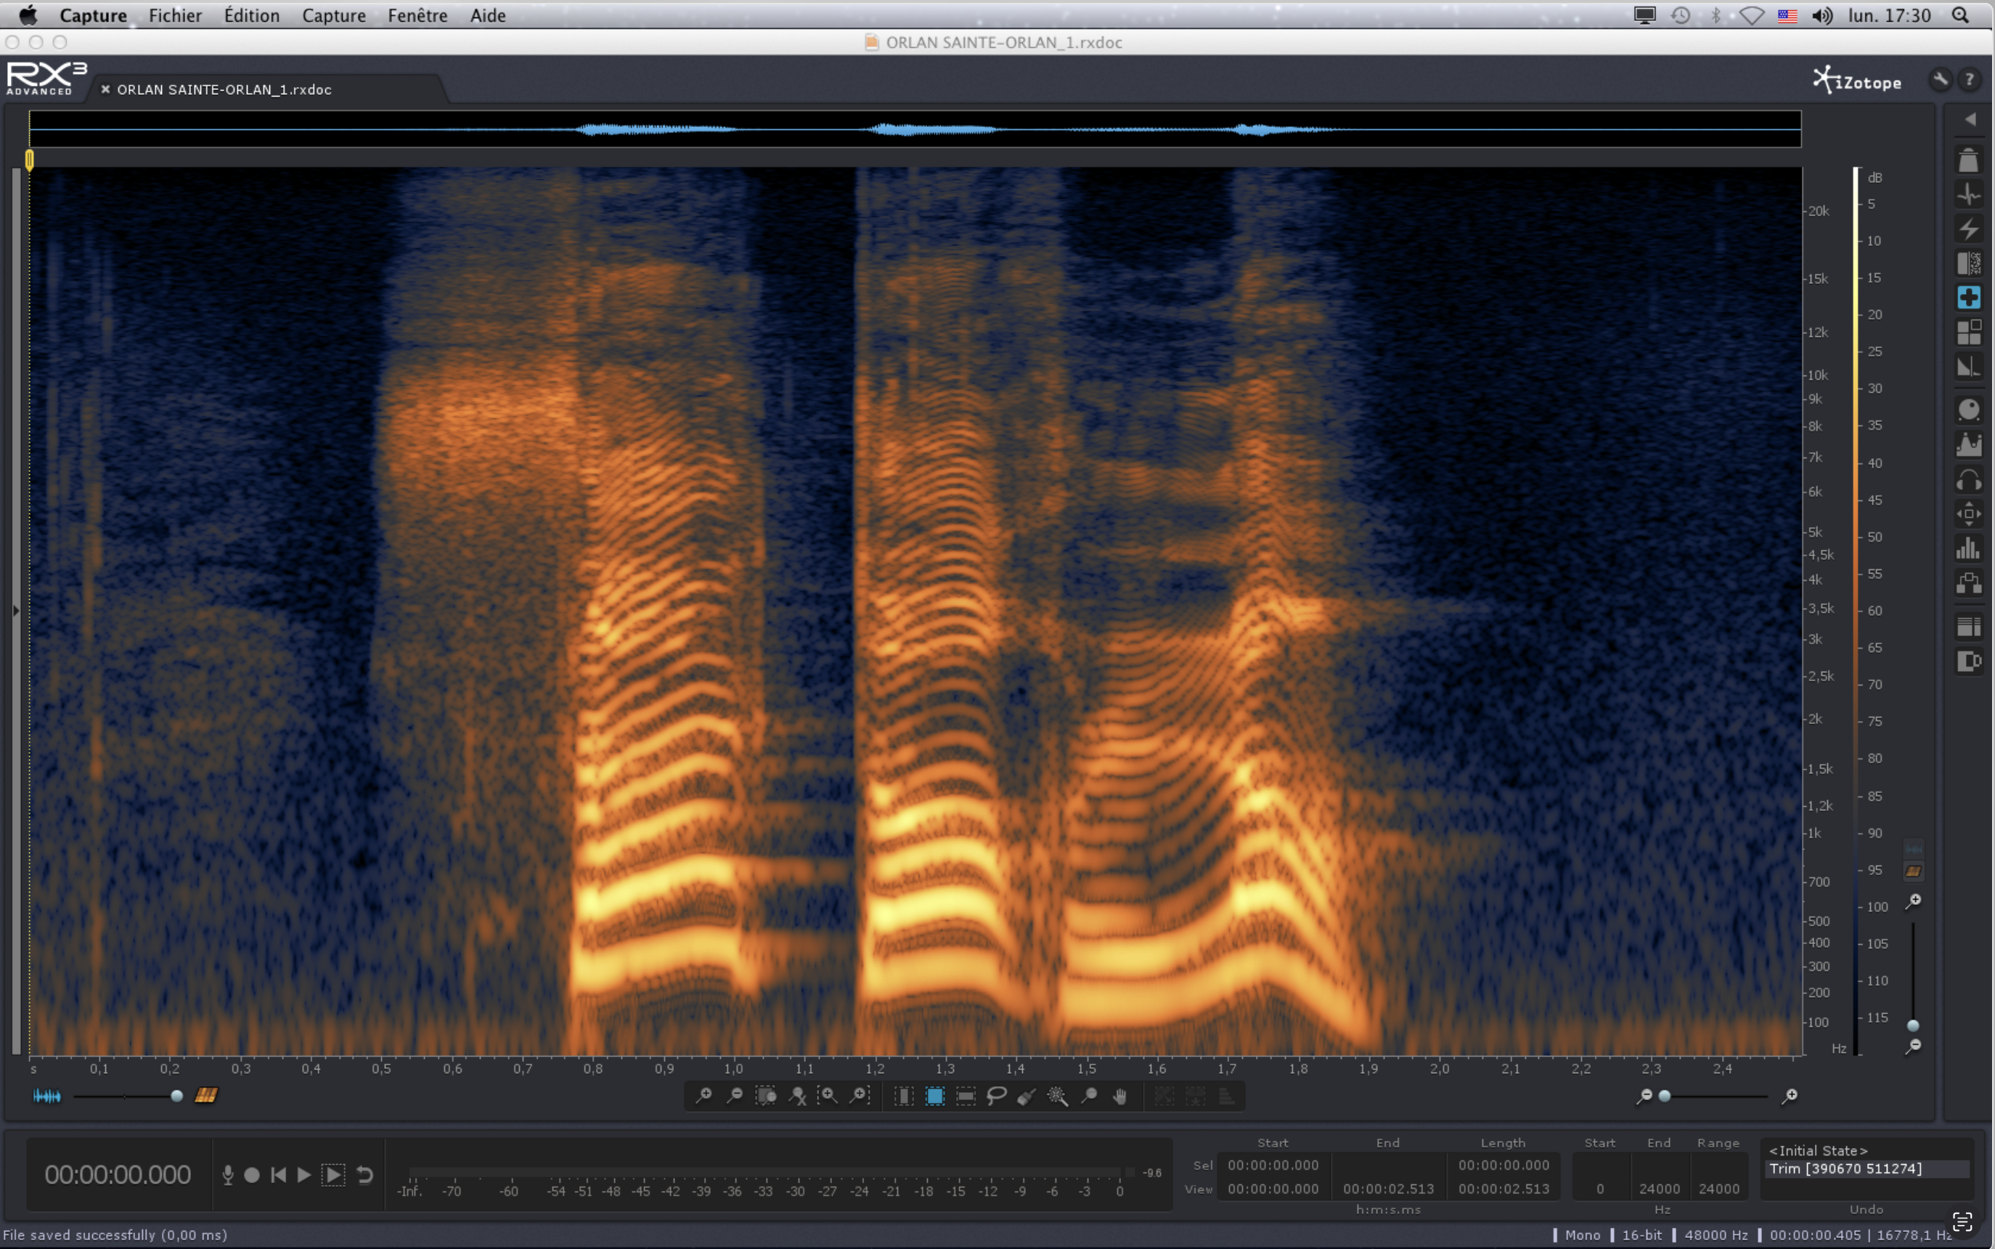The width and height of the screenshot is (1995, 1249).
Task: Toggle loop playback button
Action: [365, 1175]
